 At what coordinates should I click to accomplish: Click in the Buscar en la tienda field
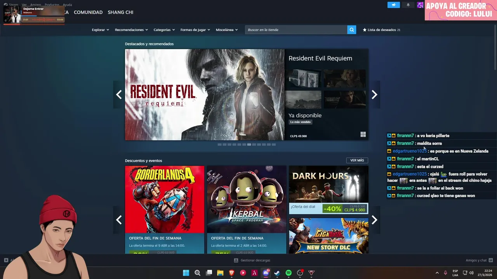click(296, 30)
